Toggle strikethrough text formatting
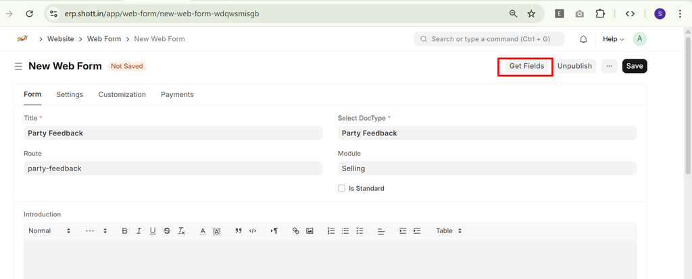 [167, 230]
